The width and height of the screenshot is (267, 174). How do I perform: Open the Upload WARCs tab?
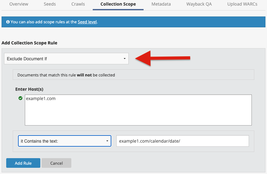[242, 4]
